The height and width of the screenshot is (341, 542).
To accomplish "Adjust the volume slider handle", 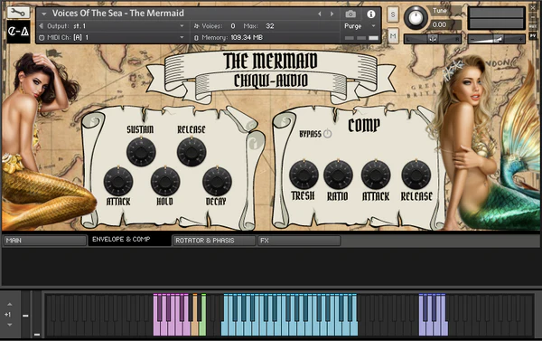I will (498, 39).
